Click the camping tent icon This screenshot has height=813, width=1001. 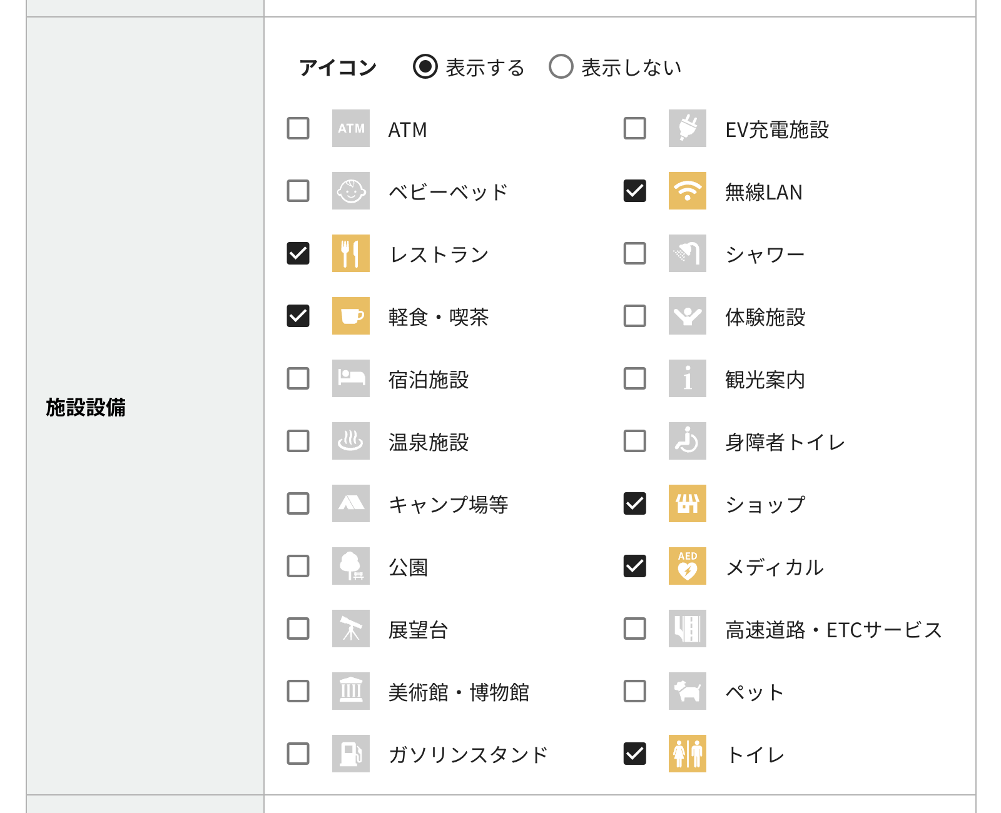(350, 503)
